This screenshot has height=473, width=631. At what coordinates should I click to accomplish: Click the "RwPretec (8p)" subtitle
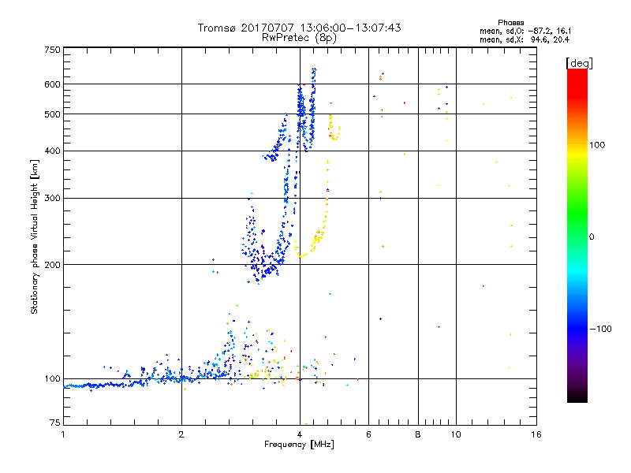pos(299,38)
